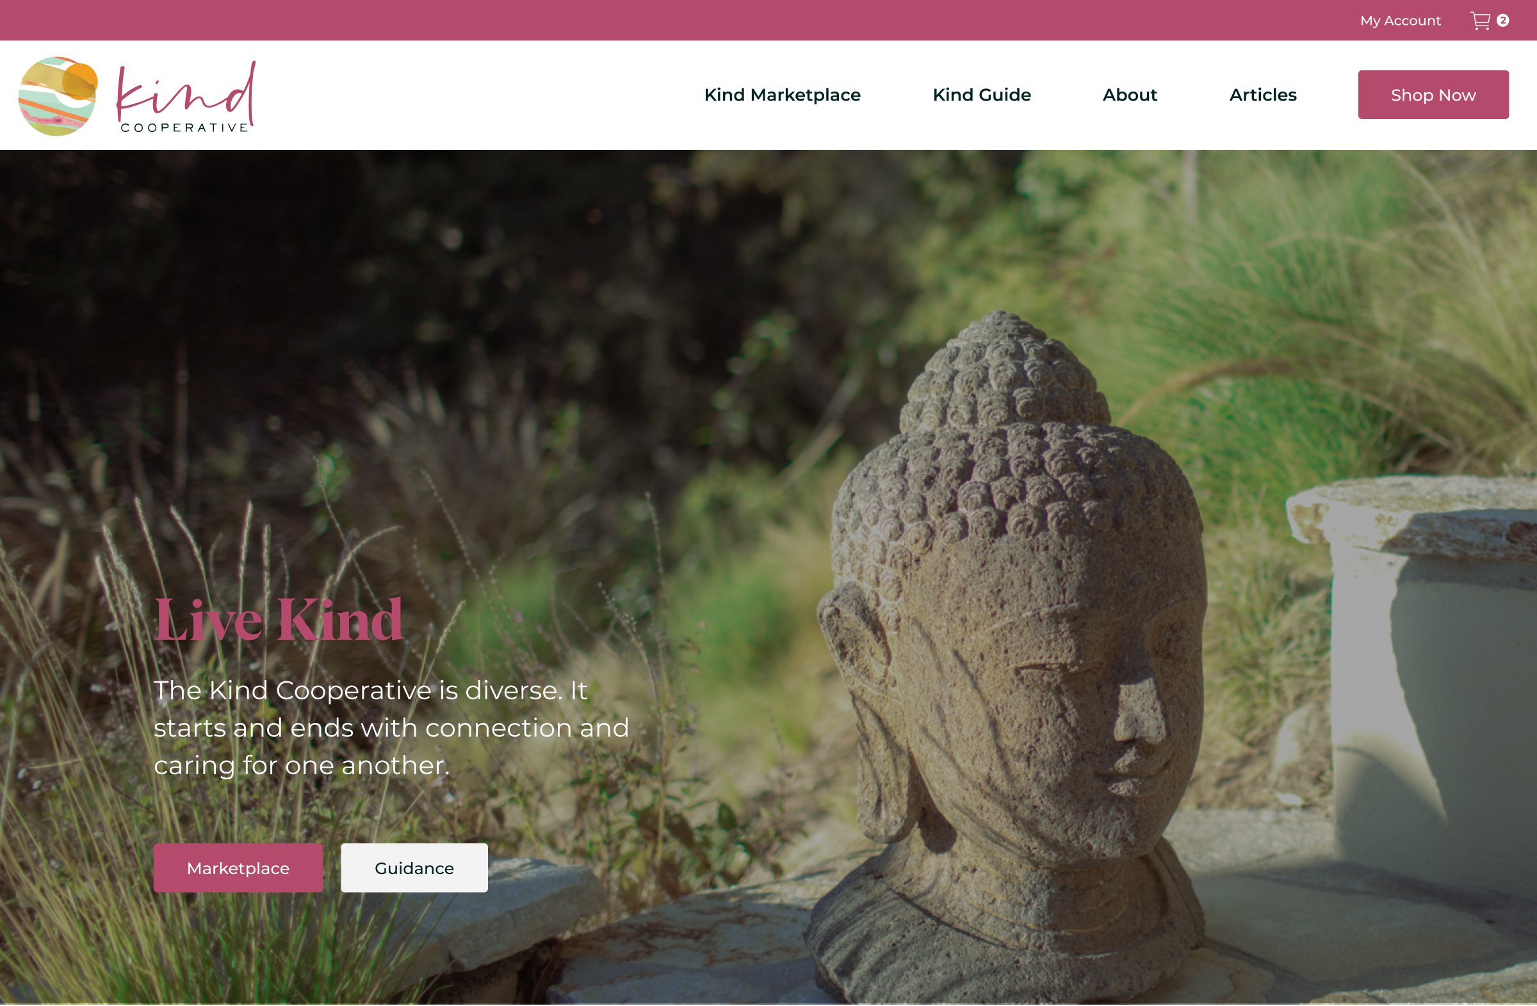Click the COOPERATIVE text under logo

tap(184, 128)
